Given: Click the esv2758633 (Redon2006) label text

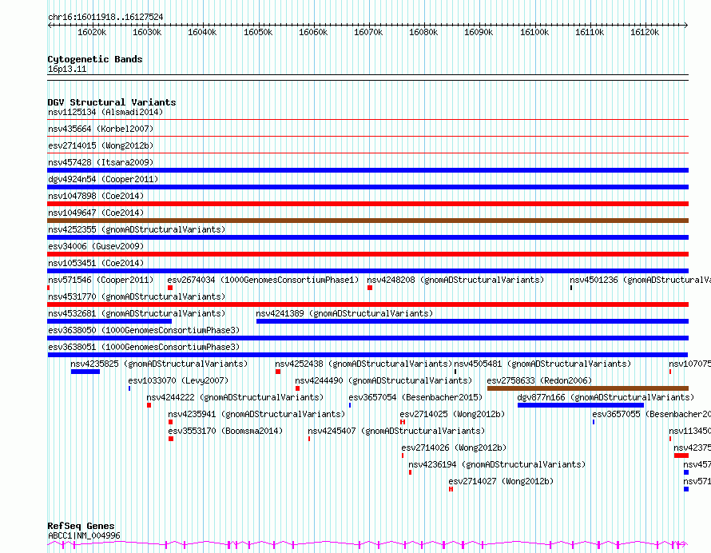Looking at the screenshot, I should pos(539,380).
